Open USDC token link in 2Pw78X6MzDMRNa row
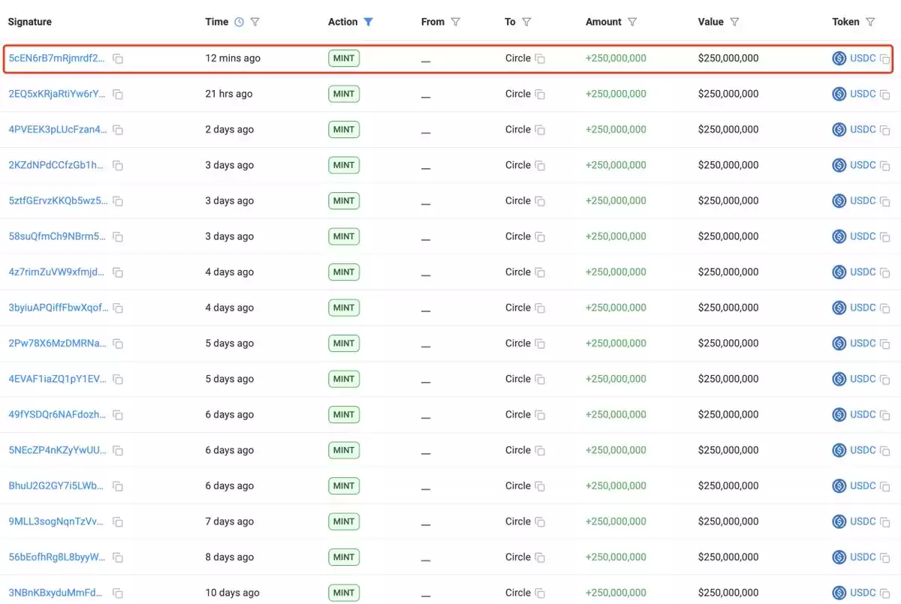 tap(863, 343)
